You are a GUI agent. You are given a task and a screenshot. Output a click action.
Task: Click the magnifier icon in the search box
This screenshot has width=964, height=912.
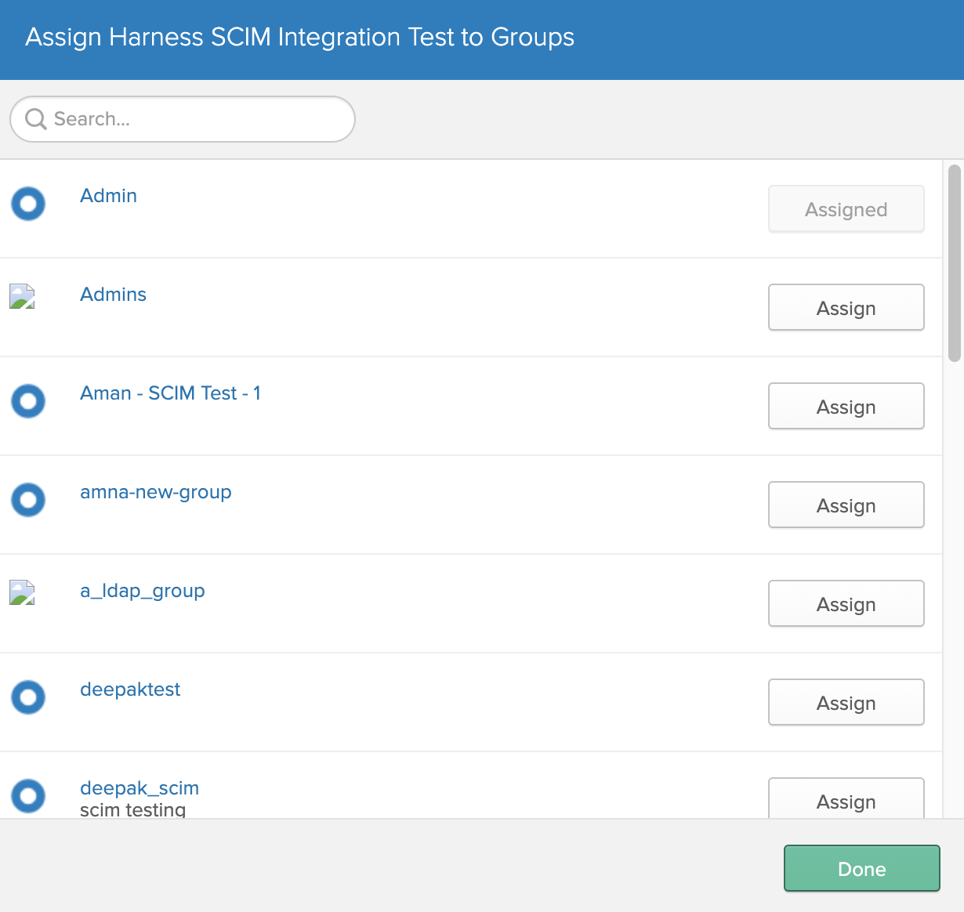(36, 119)
